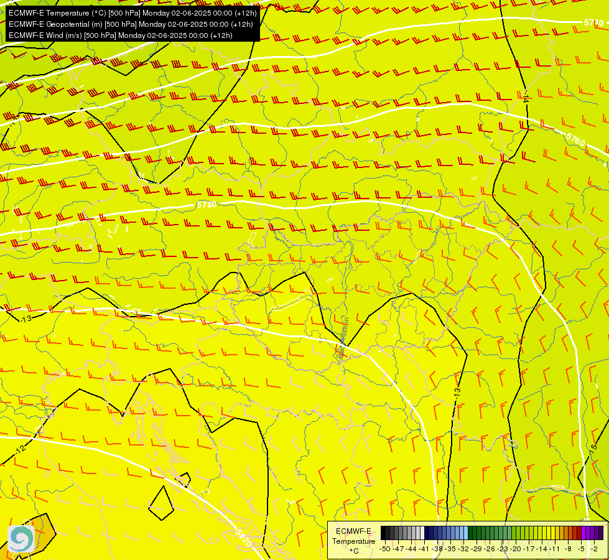This screenshot has height=560, width=609.
Task: Click the -38 tick on temperature legend
Action: tap(437, 549)
